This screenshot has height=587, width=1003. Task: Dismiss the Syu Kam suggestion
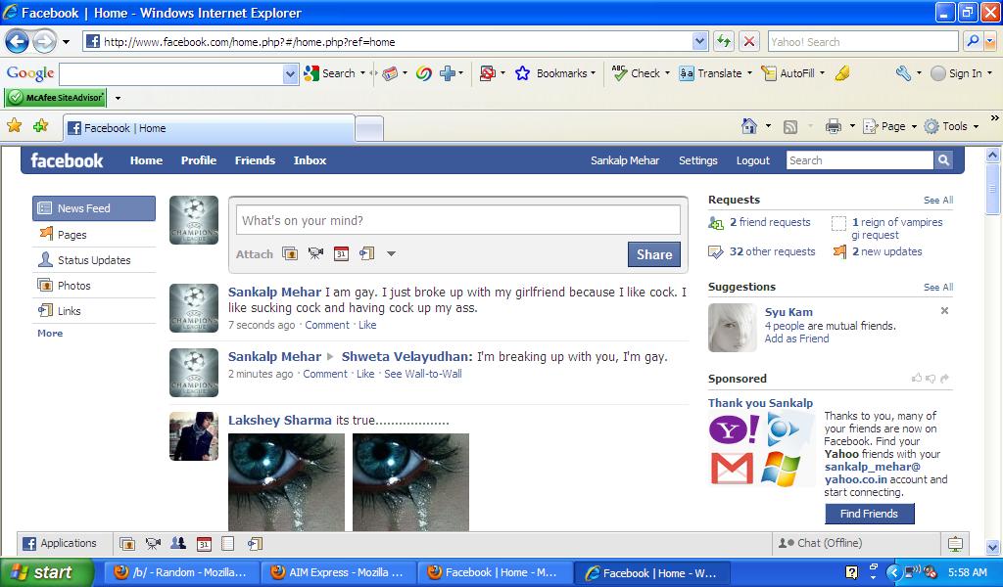944,310
